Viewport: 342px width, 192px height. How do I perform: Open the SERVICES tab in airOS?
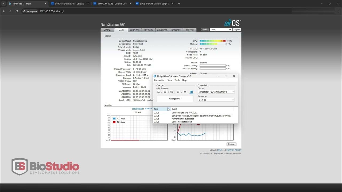(x=176, y=30)
